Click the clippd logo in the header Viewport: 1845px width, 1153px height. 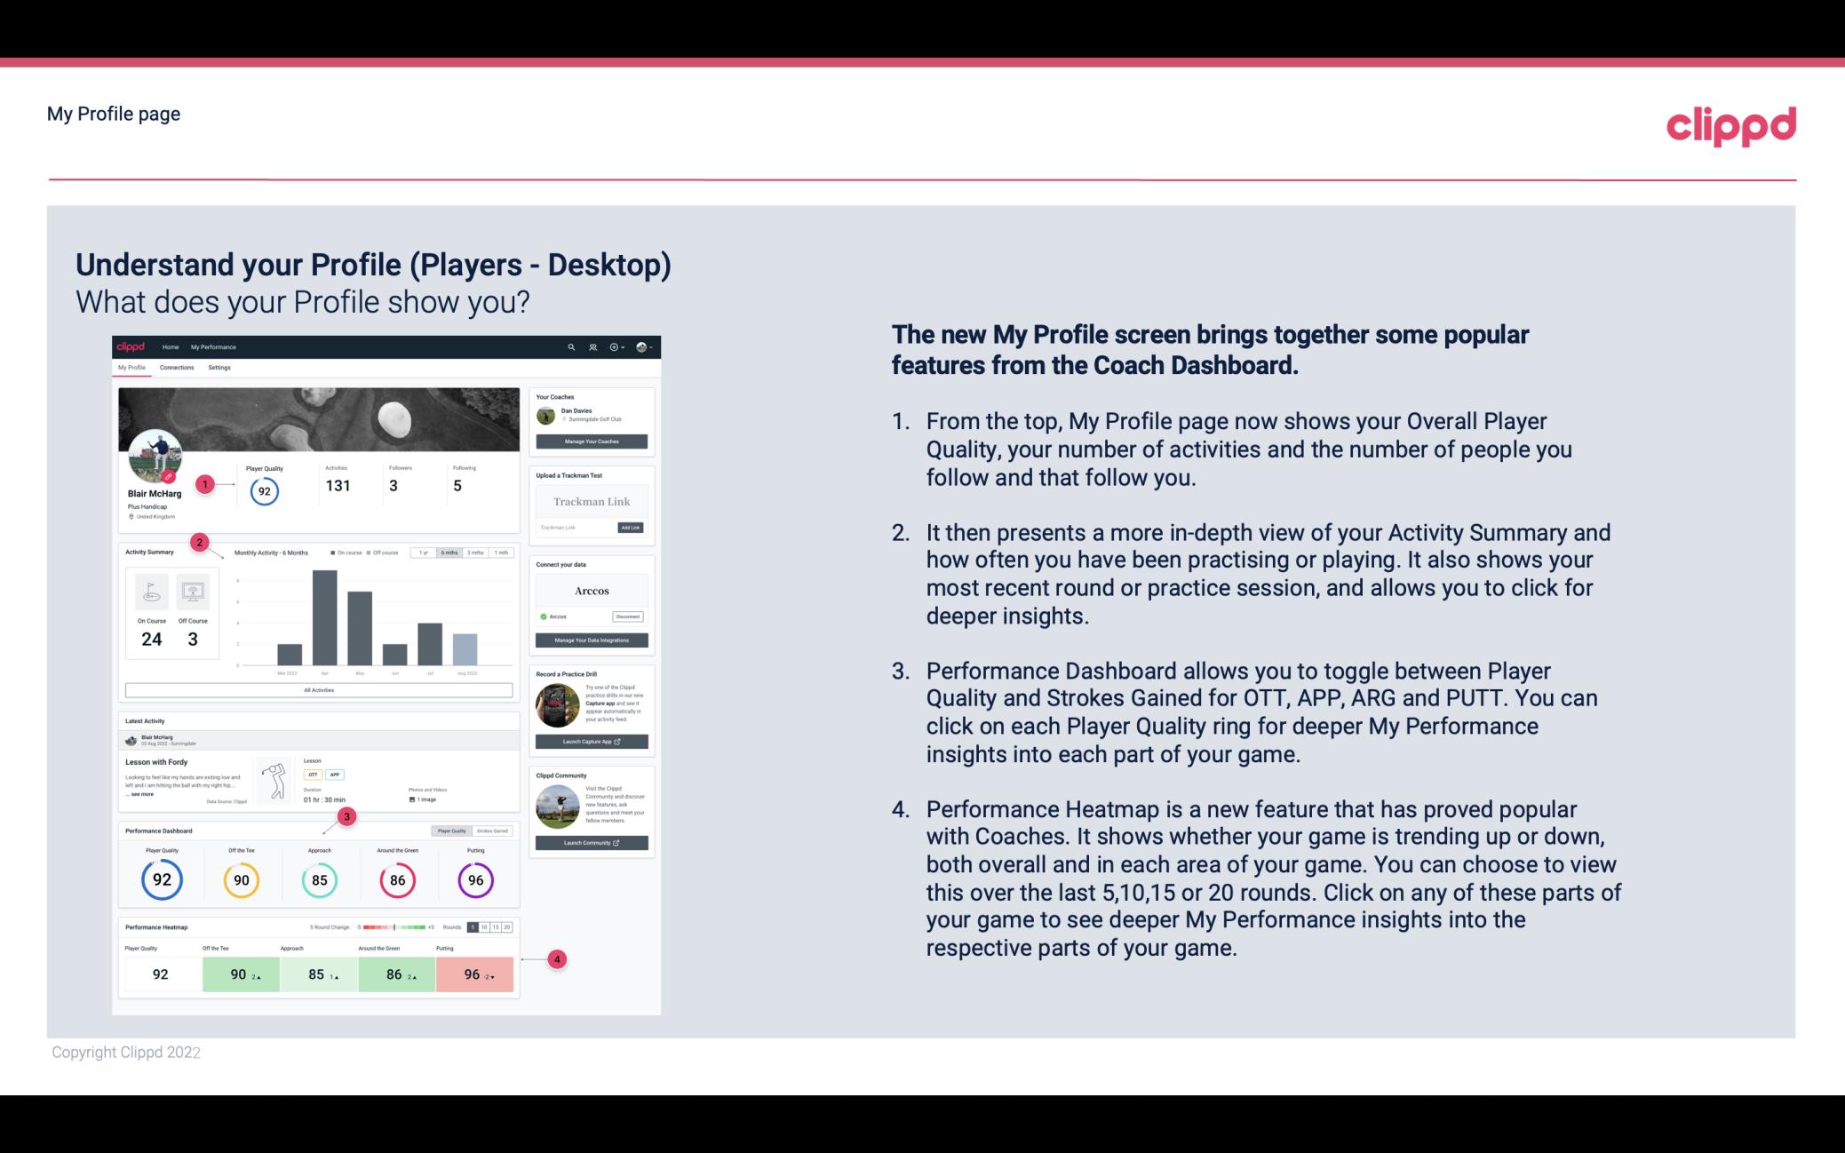pyautogui.click(x=1730, y=123)
